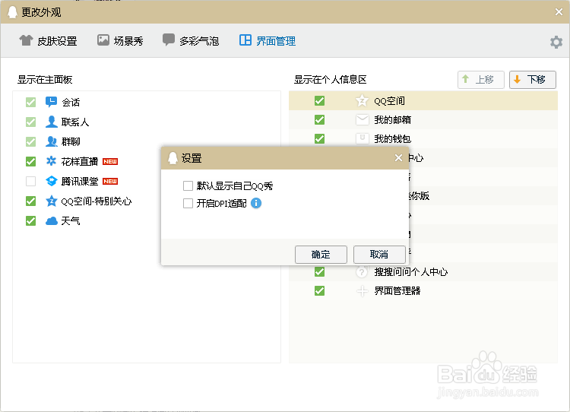The width and height of the screenshot is (570, 412).
Task: Uncheck the QQ空间 checkbox in the info area
Action: point(319,101)
